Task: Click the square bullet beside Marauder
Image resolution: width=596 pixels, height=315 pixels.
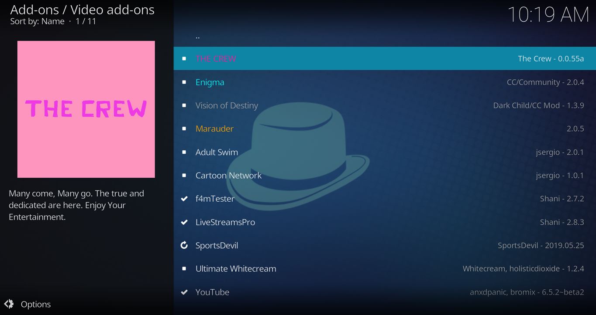Action: 184,129
